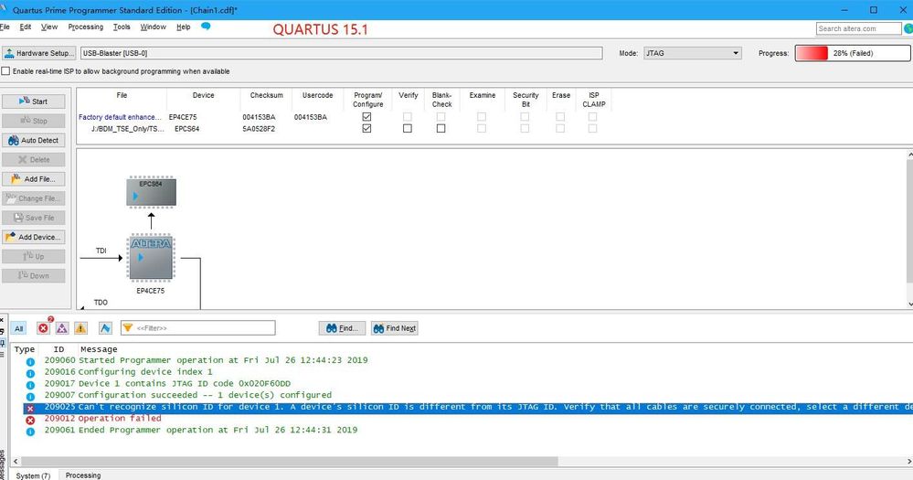Enable Verify for EPCS64 row
This screenshot has width=913, height=480.
tap(408, 129)
